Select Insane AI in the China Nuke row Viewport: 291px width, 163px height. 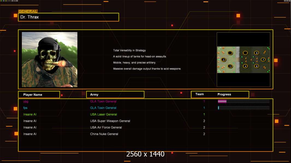[30, 134]
